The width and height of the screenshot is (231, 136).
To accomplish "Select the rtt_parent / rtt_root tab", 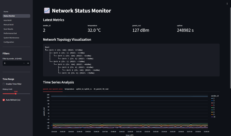I will point(101,89).
